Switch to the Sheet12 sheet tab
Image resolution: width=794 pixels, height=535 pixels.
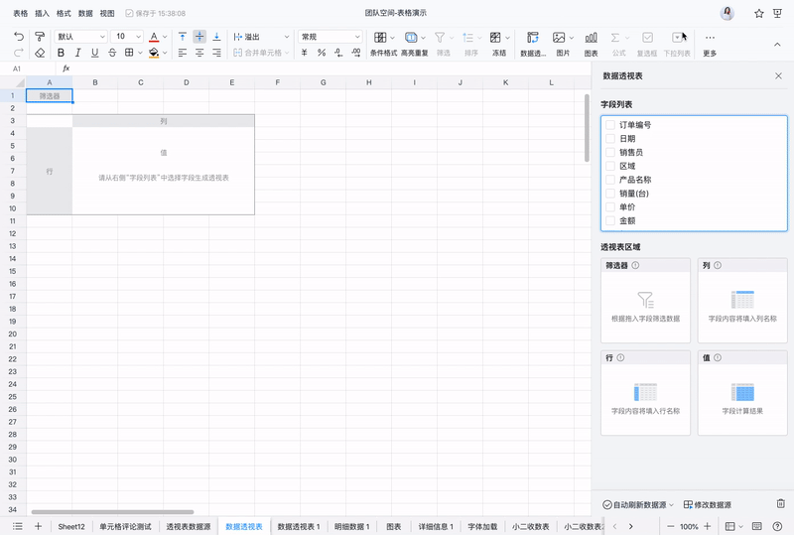[x=71, y=526]
